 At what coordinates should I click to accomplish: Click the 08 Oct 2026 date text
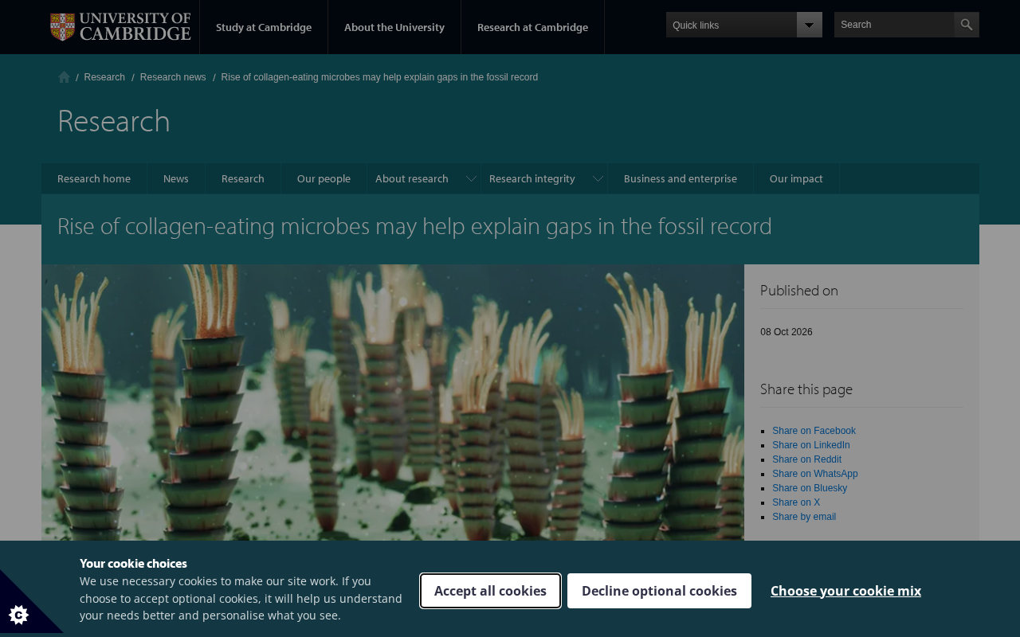pos(787,332)
